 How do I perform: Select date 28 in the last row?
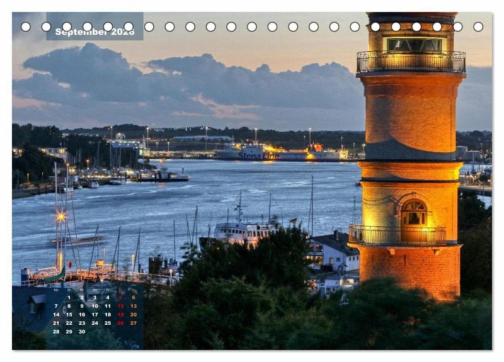pyautogui.click(x=56, y=331)
